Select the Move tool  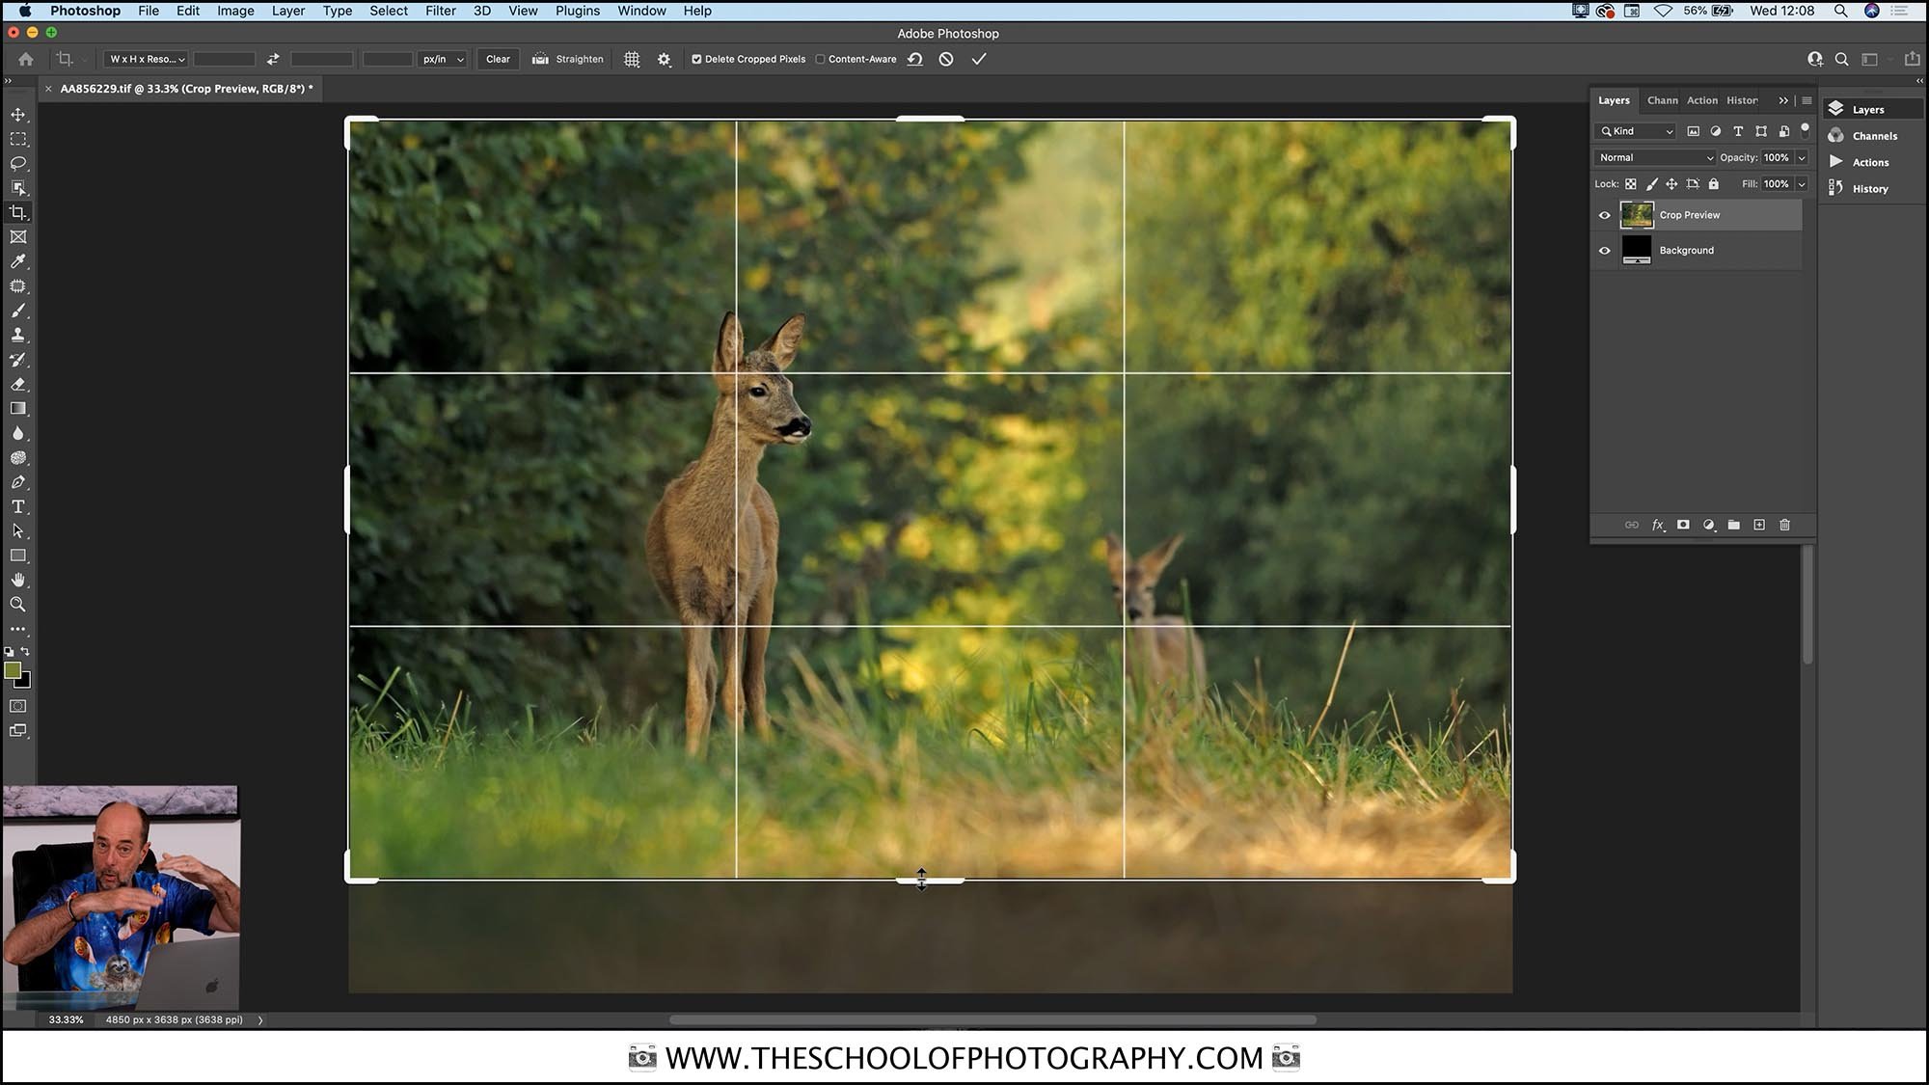tap(18, 114)
